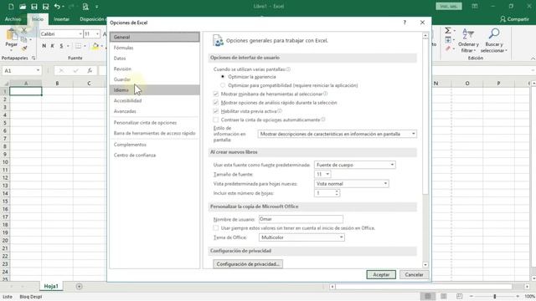Switch to Page Layout view in status bar

point(443,296)
